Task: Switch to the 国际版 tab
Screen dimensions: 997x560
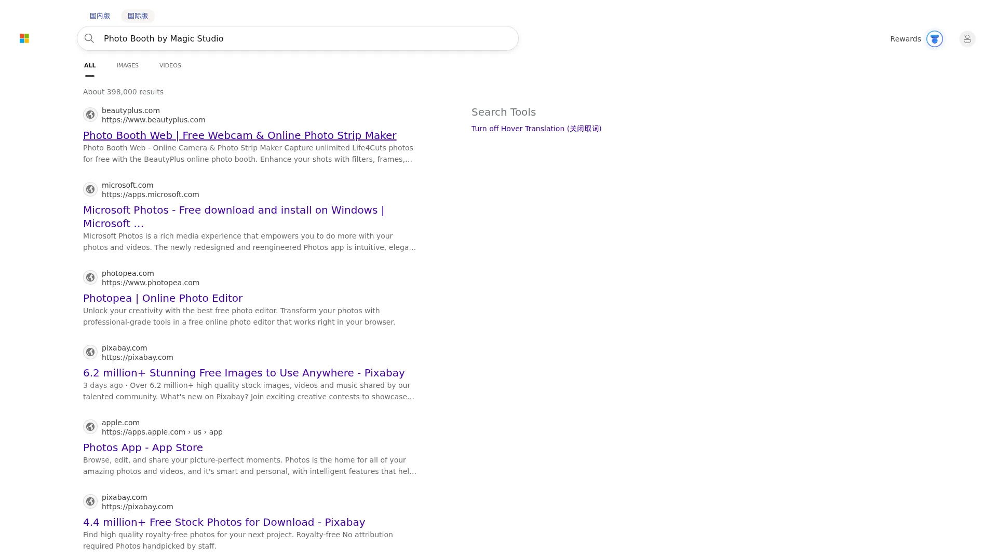Action: click(138, 16)
